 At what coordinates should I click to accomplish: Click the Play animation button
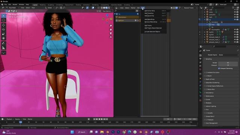coord(102,119)
